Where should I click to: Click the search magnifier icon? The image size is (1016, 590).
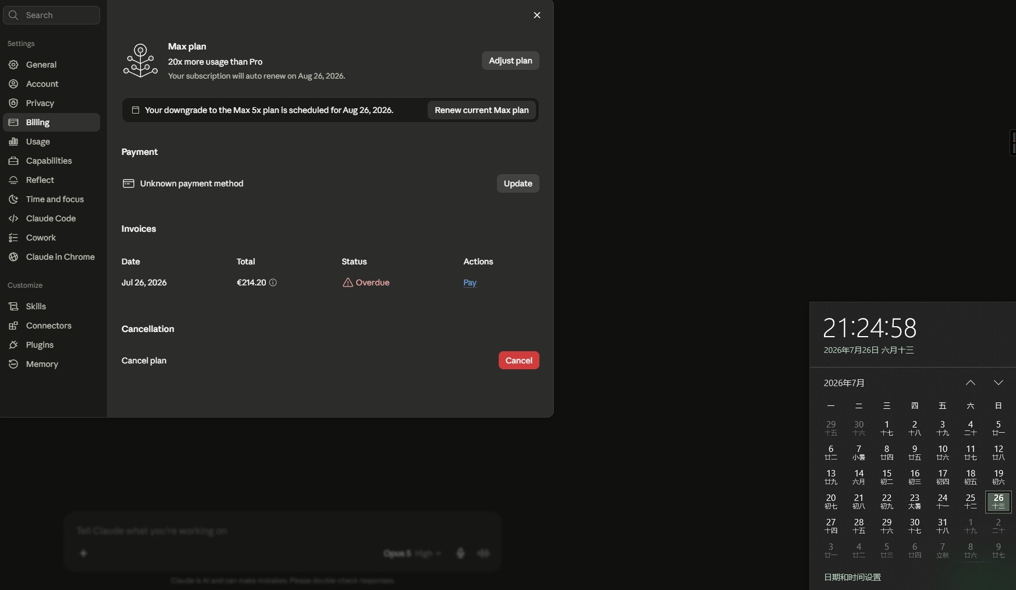(x=14, y=15)
